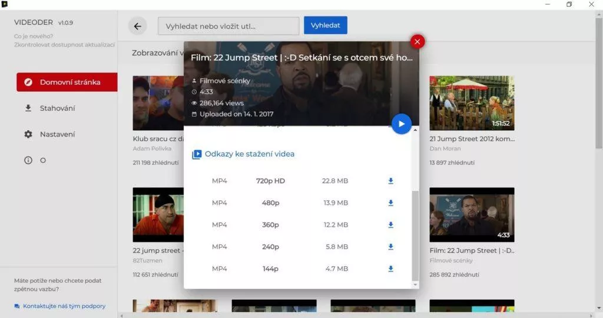Play the 22 Jump Street video preview
Screen dimensions: 603x318
pos(401,124)
